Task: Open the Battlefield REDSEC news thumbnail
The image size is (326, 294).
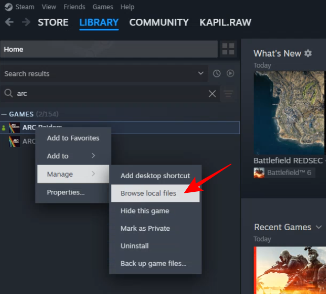Action: tap(290, 112)
